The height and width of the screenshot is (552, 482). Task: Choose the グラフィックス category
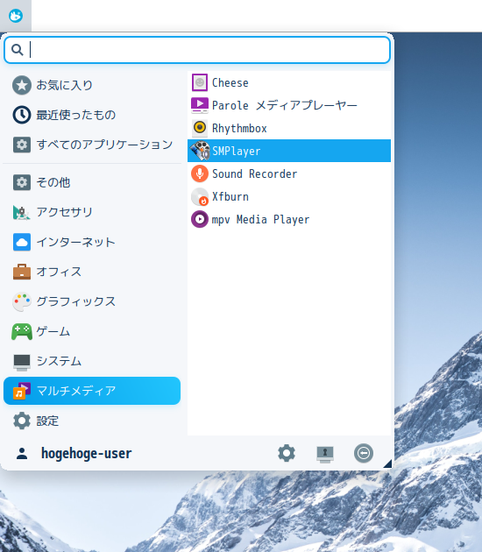(x=92, y=301)
